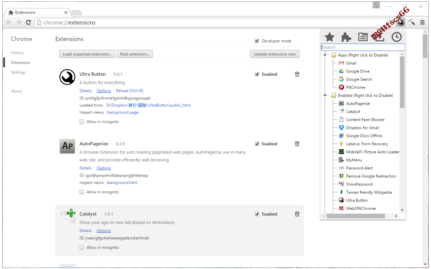The image size is (431, 269).
Task: Open the Ultra Button toolbar extension icon
Action: tap(401, 23)
